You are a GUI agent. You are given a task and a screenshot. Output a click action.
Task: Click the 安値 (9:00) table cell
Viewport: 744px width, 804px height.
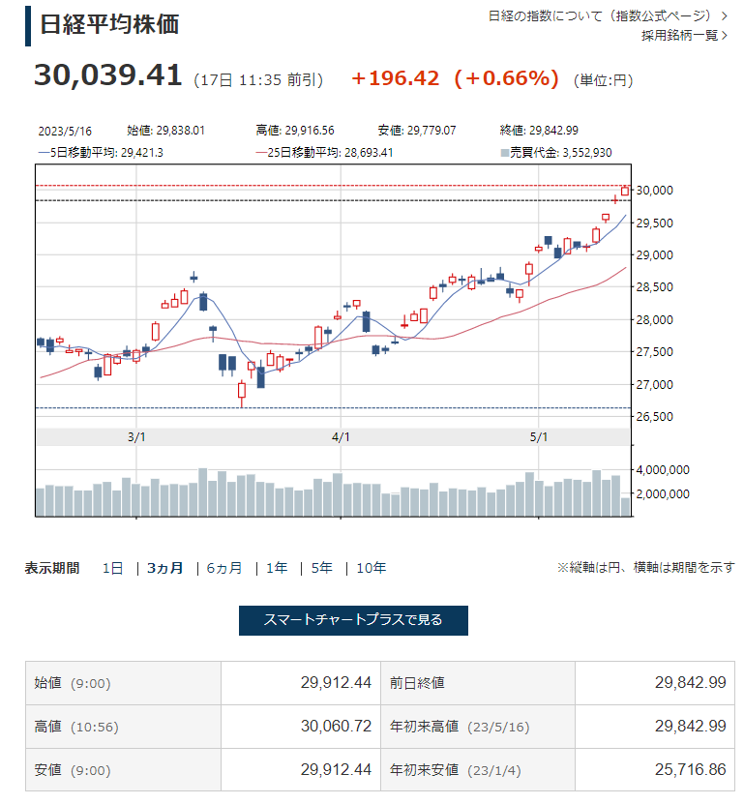[x=124, y=769]
